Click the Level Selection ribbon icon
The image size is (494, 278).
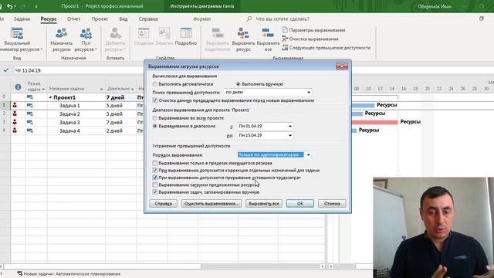coord(218,33)
